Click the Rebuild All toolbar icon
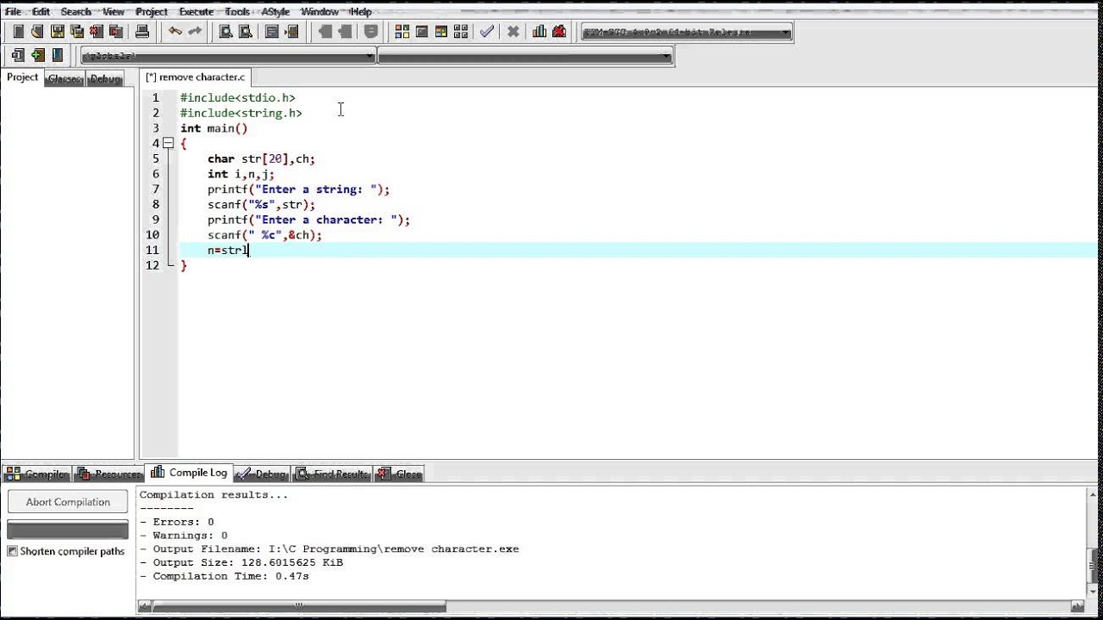 click(x=460, y=32)
